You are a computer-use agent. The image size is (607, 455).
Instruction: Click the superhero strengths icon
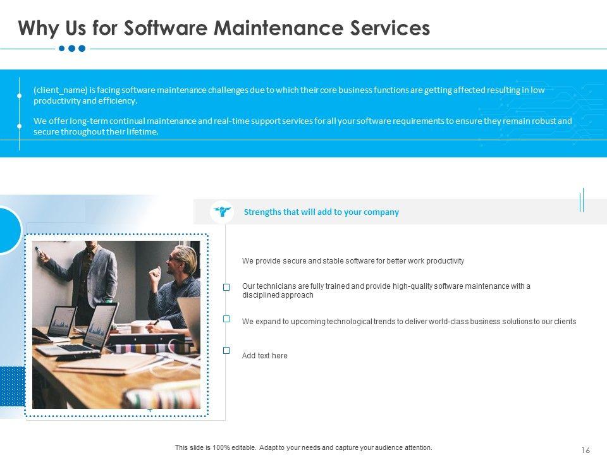click(222, 212)
